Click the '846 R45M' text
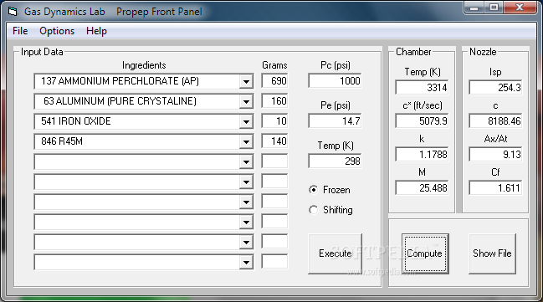Image resolution: width=543 pixels, height=302 pixels. click(62, 141)
